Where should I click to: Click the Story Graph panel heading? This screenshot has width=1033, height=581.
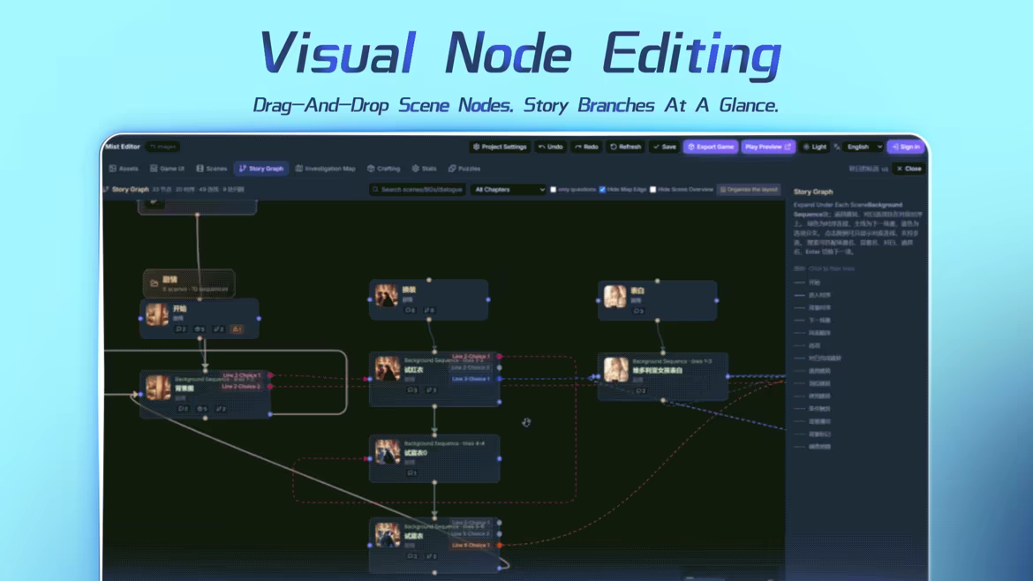(x=813, y=192)
